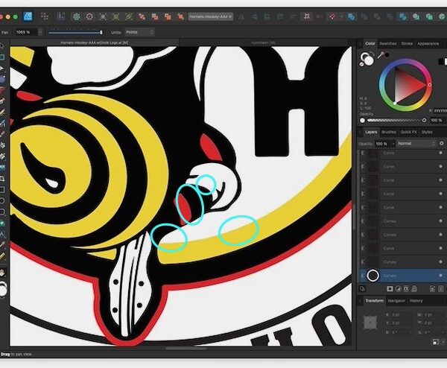Click the X position field in Transform
447x368 pixels.
pyautogui.click(x=397, y=314)
